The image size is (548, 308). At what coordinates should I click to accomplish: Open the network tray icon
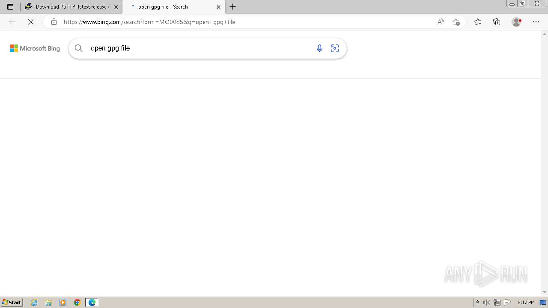pos(497,302)
